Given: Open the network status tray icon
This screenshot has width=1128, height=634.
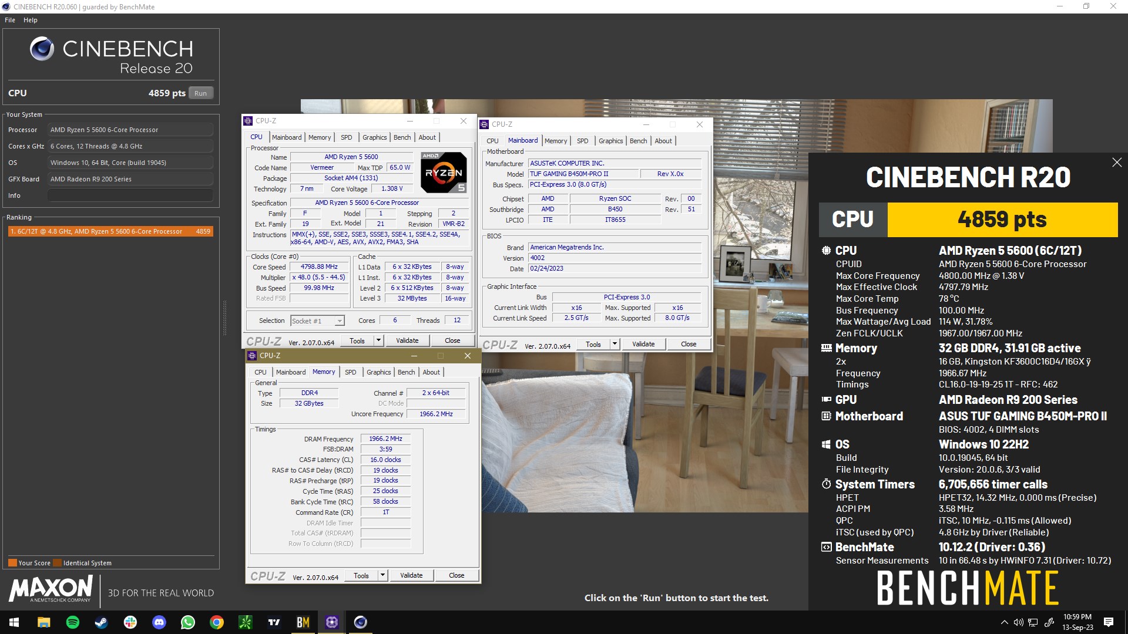Looking at the screenshot, I should point(1033,622).
